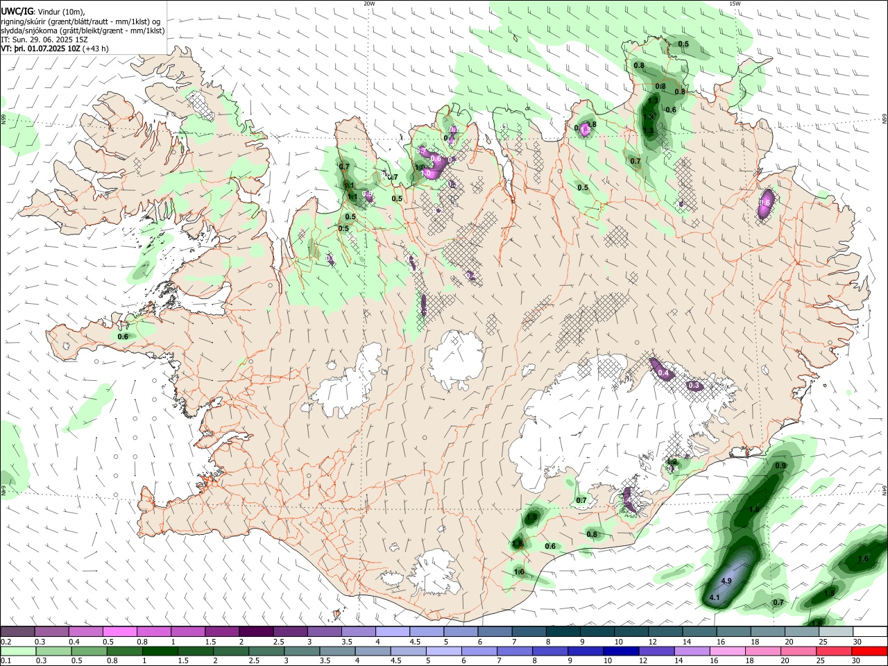This screenshot has width=888, height=666.
Task: Click the 20W longitude label
Action: coord(369,3)
